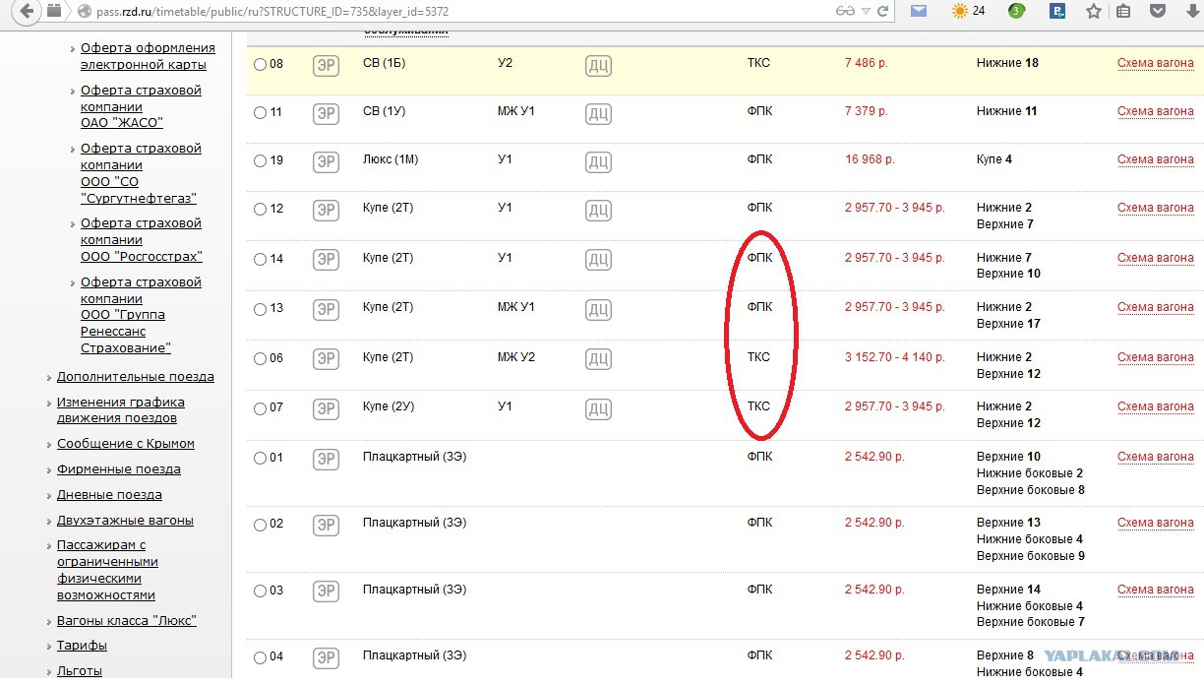Click the ДЦ icon in wagon 13 row
Screen dimensions: 1204x685
[x=598, y=311]
